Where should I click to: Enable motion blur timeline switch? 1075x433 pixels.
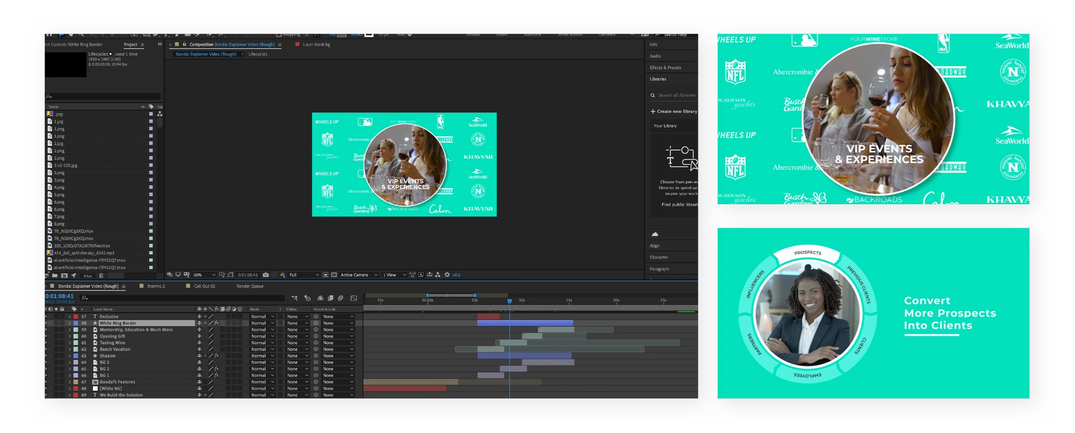(x=341, y=298)
